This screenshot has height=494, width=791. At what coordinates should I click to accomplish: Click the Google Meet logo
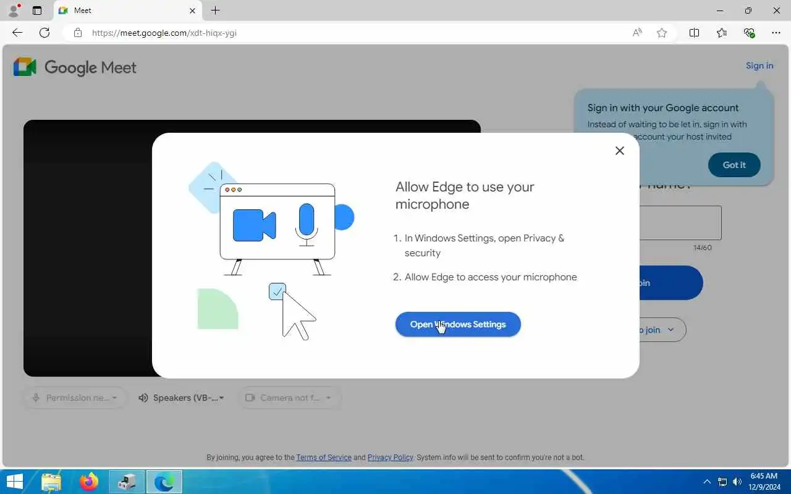coord(75,67)
